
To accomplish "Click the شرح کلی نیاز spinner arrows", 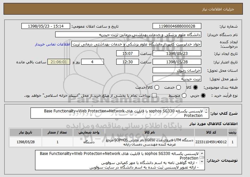I will click(x=206, y=111).
